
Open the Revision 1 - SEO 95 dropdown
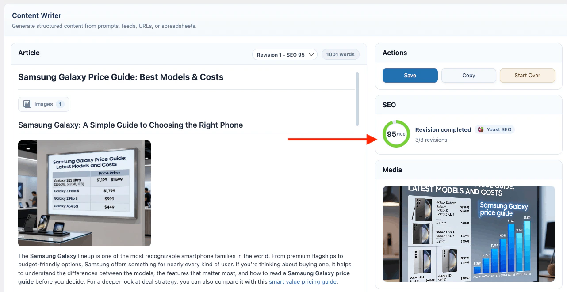(285, 54)
